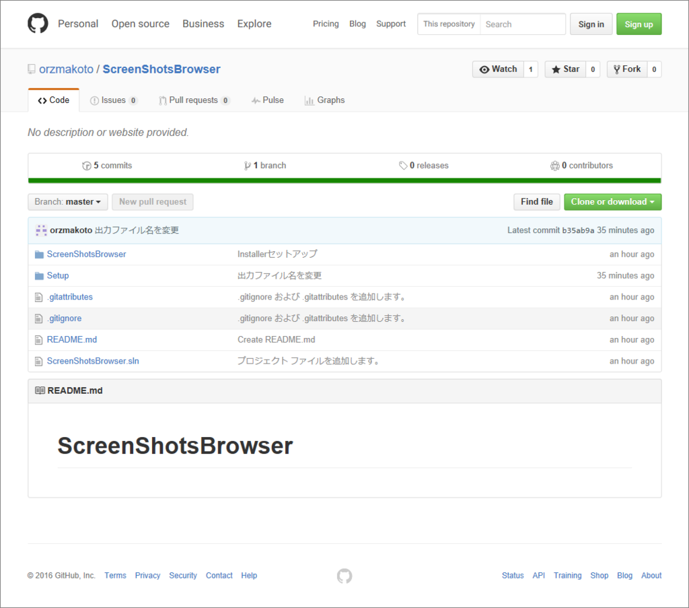The width and height of the screenshot is (689, 608).
Task: Open the Create README.md commit message
Action: coord(277,340)
